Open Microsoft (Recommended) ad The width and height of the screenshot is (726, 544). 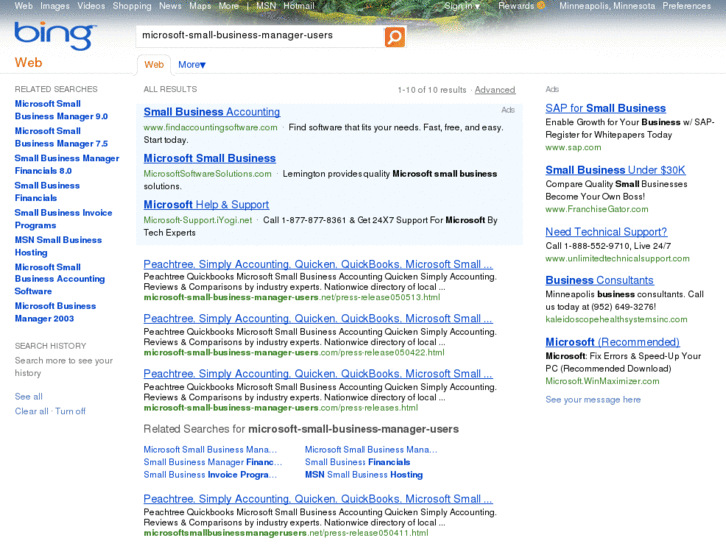(x=612, y=342)
